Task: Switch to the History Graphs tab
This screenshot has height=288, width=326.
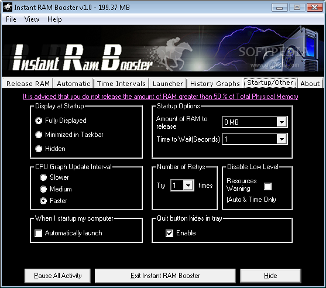Action: tap(215, 84)
